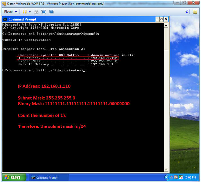This screenshot has width=201, height=183.
Task: Minimize the VMware Player window
Action: coord(178,3)
